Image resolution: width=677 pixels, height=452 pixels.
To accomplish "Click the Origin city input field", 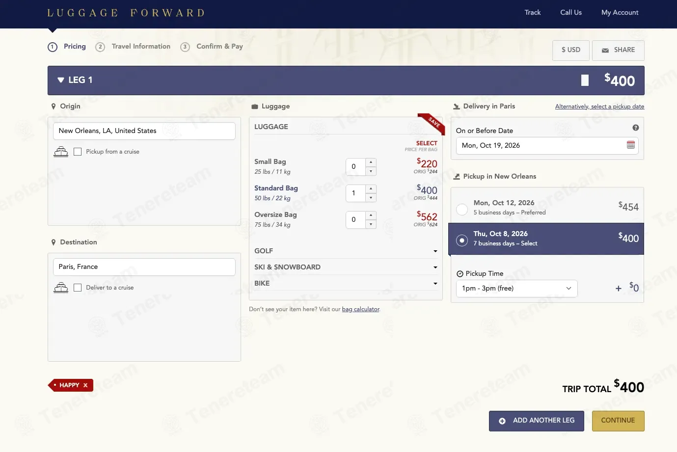I will (144, 131).
